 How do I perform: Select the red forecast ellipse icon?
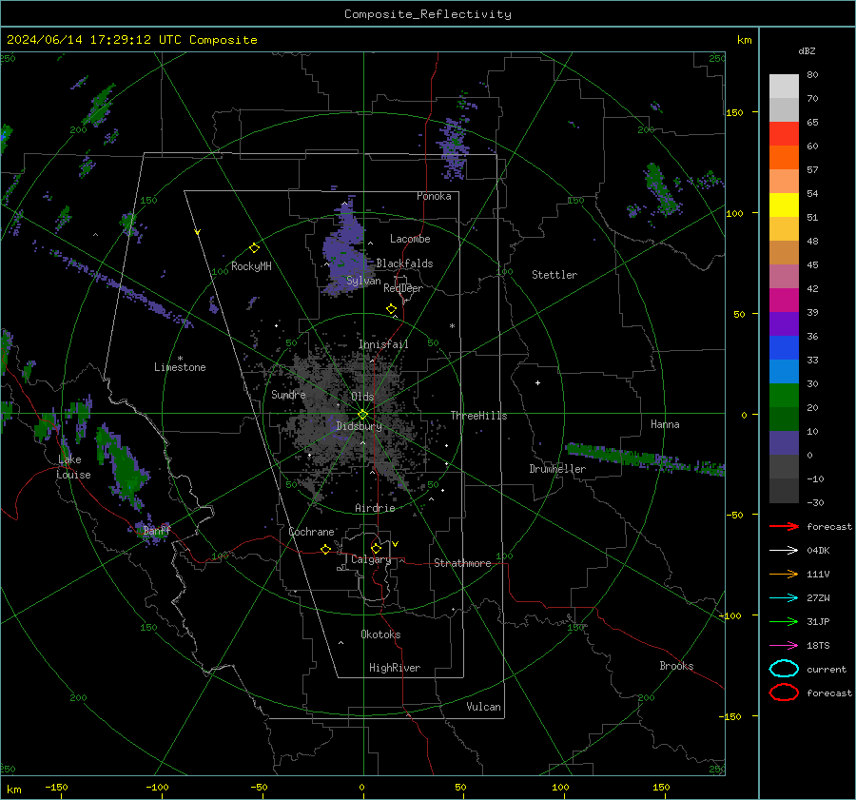point(784,693)
